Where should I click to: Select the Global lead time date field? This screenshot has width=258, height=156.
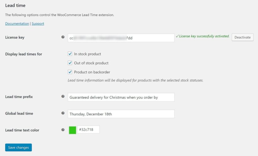coord(121,114)
